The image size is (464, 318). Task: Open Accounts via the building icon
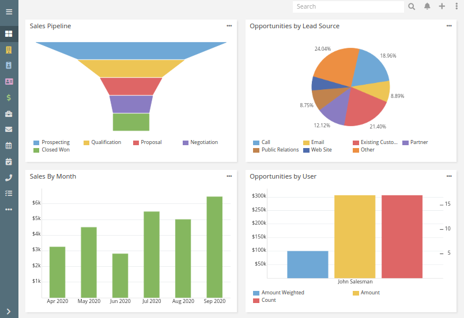pos(9,50)
